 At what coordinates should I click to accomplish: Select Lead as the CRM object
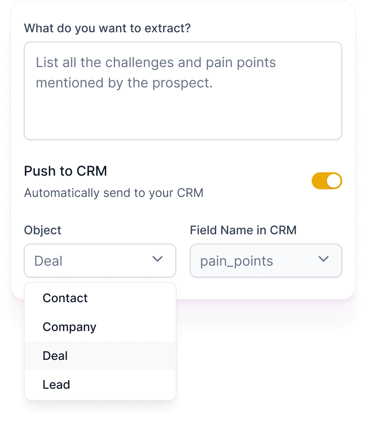pos(56,385)
